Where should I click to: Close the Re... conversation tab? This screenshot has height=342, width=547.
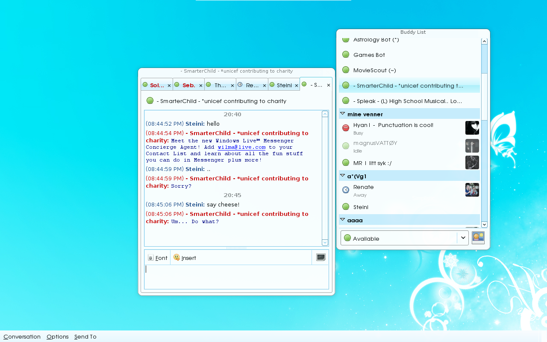click(265, 85)
